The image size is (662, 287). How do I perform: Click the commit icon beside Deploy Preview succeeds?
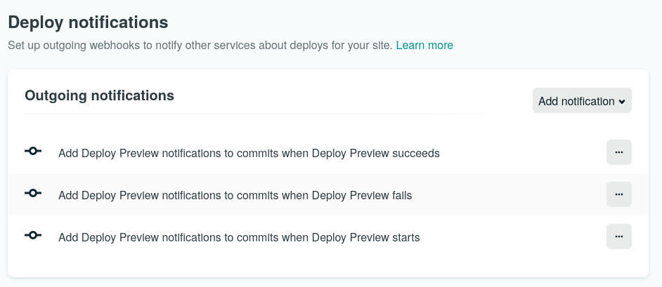[x=33, y=151]
